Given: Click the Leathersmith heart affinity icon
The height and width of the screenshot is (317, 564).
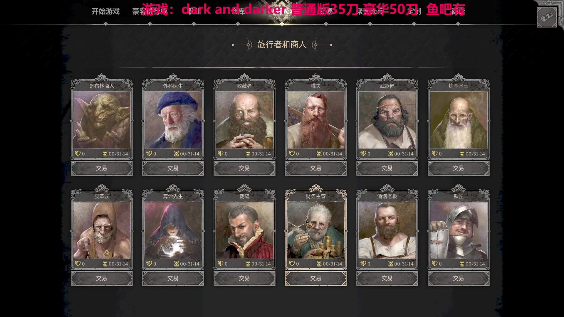Looking at the screenshot, I should (78, 264).
